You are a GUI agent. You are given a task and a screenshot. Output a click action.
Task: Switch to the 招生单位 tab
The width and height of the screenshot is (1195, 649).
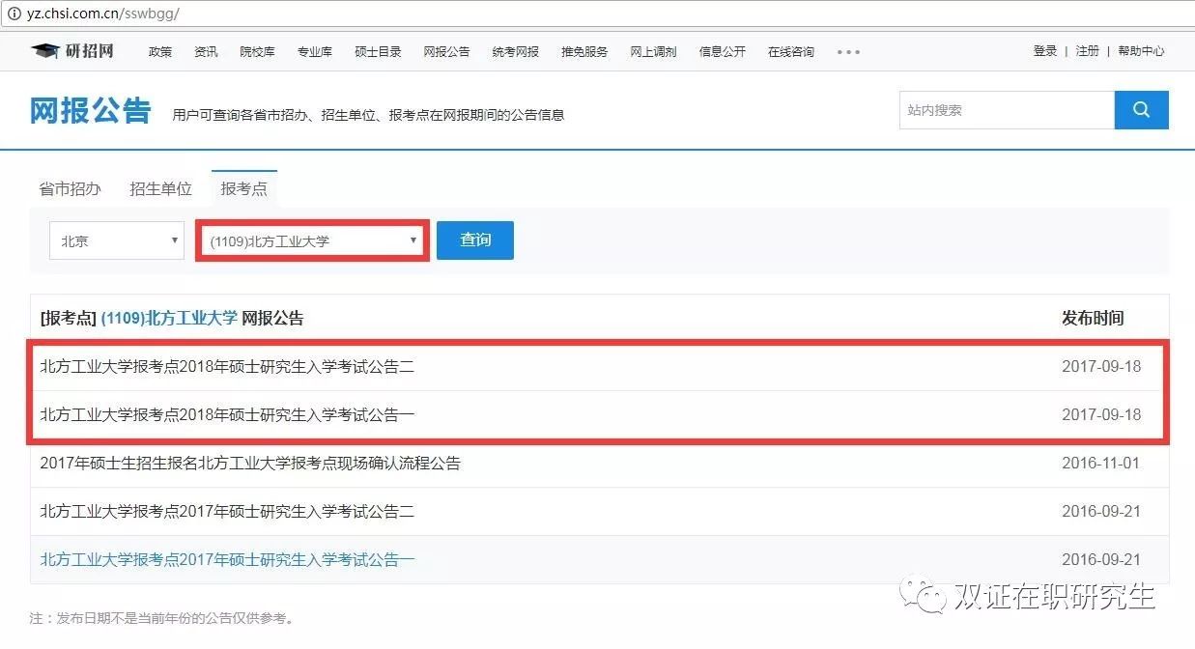coord(160,189)
